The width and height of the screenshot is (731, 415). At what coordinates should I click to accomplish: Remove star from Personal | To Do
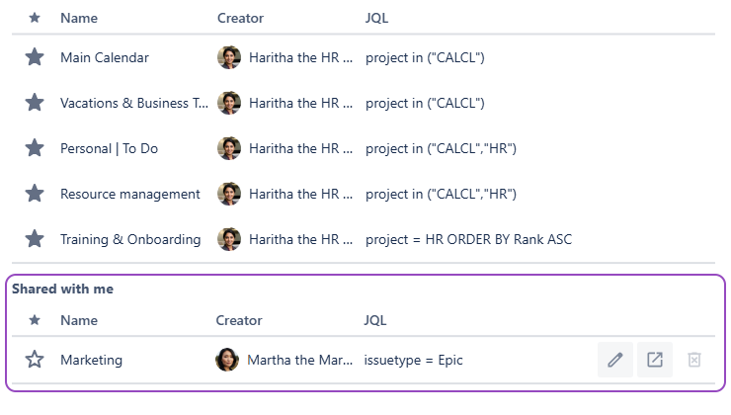tap(35, 148)
